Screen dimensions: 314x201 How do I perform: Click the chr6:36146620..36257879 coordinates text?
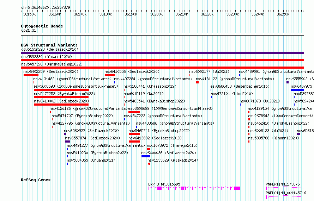[46, 8]
